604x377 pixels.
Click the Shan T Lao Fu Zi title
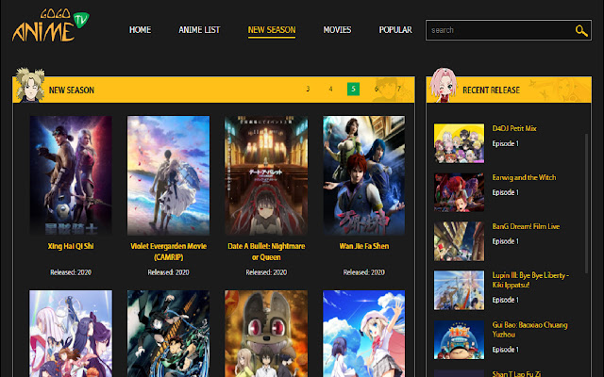[516, 373]
